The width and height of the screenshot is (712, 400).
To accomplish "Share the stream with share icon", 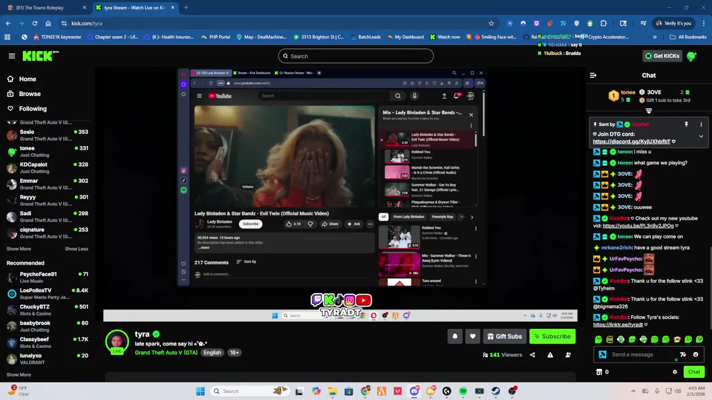I will click(532, 355).
